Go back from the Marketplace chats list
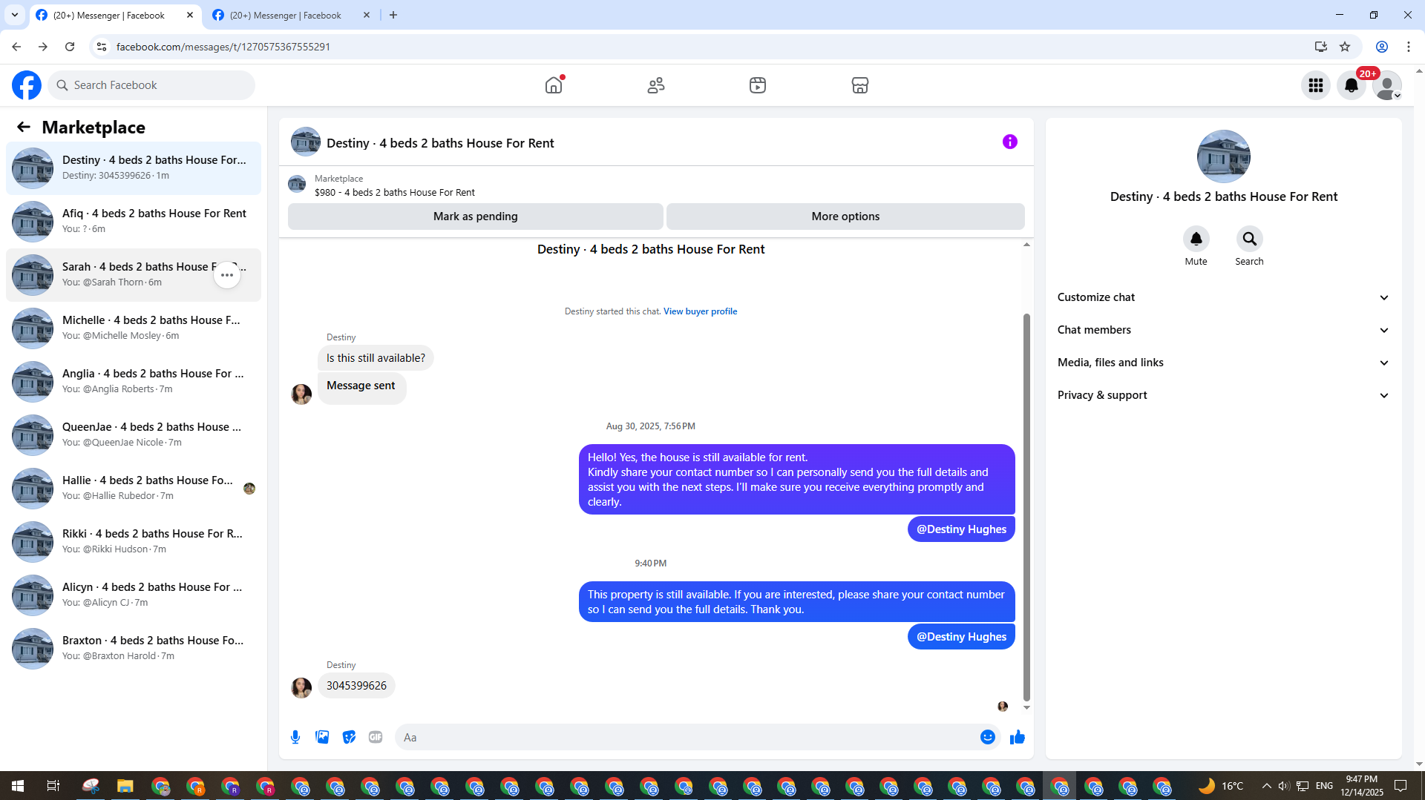Image resolution: width=1425 pixels, height=800 pixels. tap(24, 128)
